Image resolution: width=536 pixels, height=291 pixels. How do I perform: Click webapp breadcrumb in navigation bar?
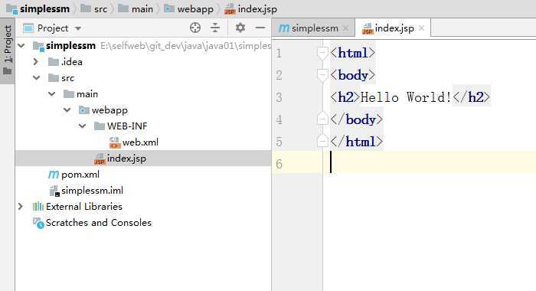pos(195,9)
